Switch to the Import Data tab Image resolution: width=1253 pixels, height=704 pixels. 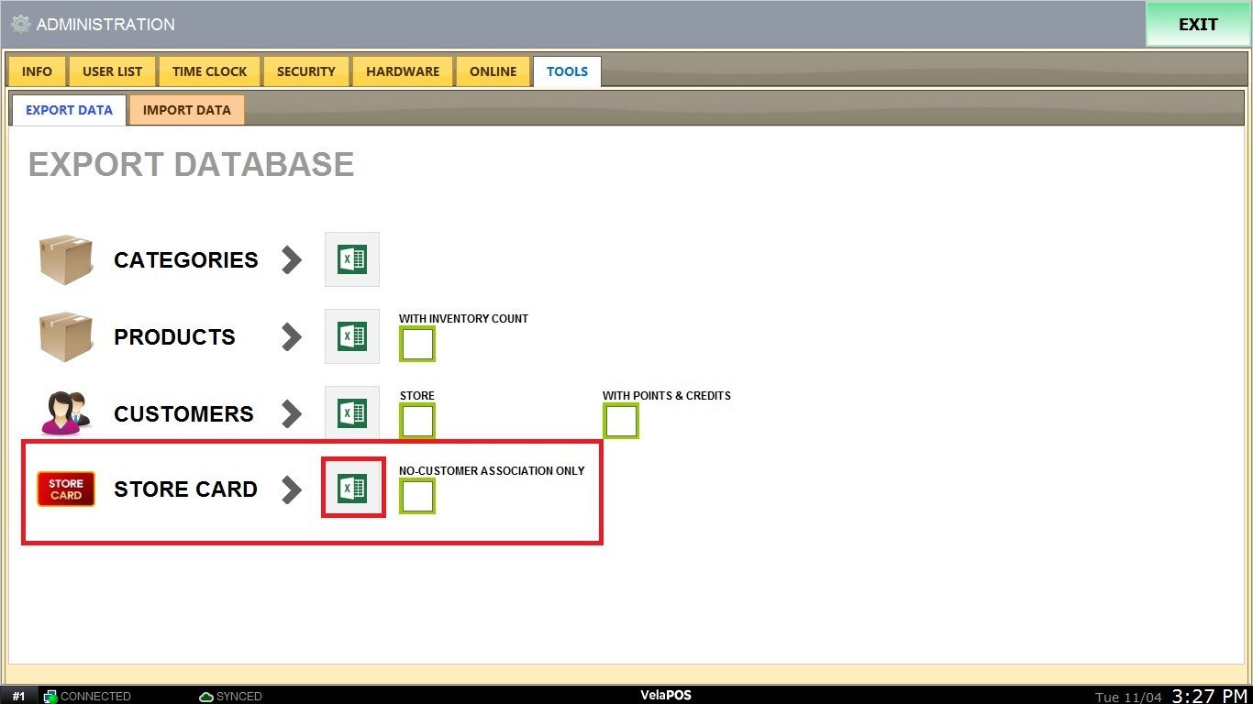187,110
